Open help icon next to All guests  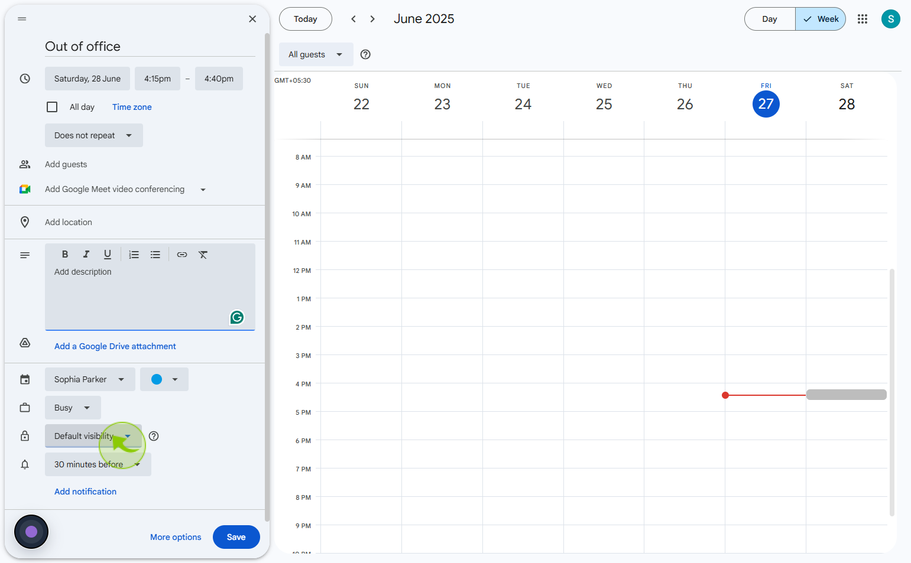tap(365, 54)
